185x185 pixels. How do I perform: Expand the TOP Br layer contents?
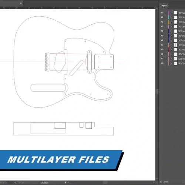click(171, 45)
